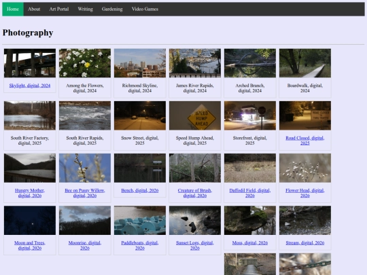This screenshot has width=367, height=275.
Task: Click the Among the Flowers, digital, 2024 caption
Action: pos(85,88)
